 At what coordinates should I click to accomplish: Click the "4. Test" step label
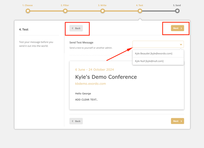(x=139, y=5)
